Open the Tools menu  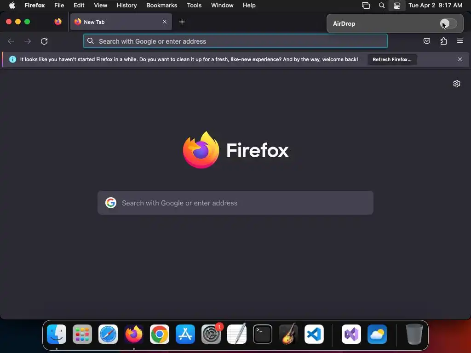point(194,6)
